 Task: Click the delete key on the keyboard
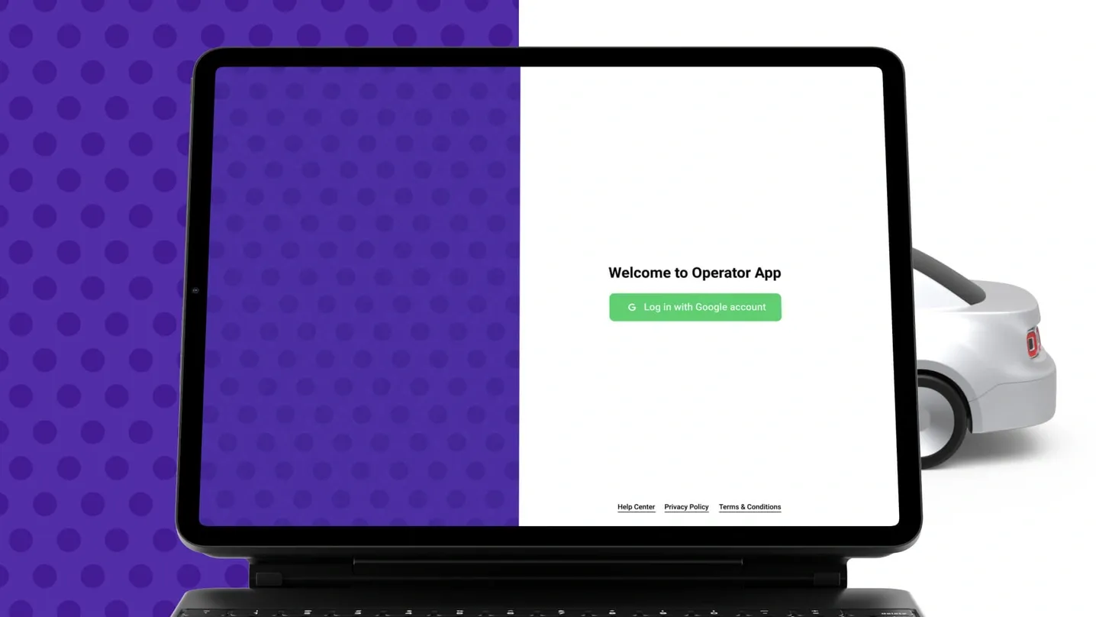click(x=893, y=612)
